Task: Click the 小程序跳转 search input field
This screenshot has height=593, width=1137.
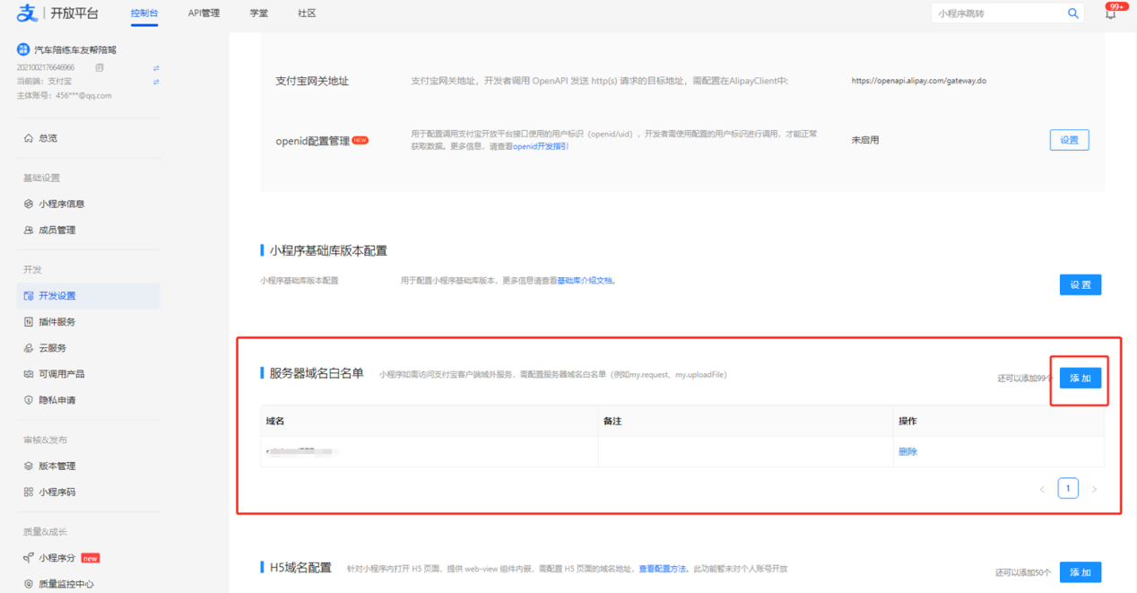Action: click(997, 13)
